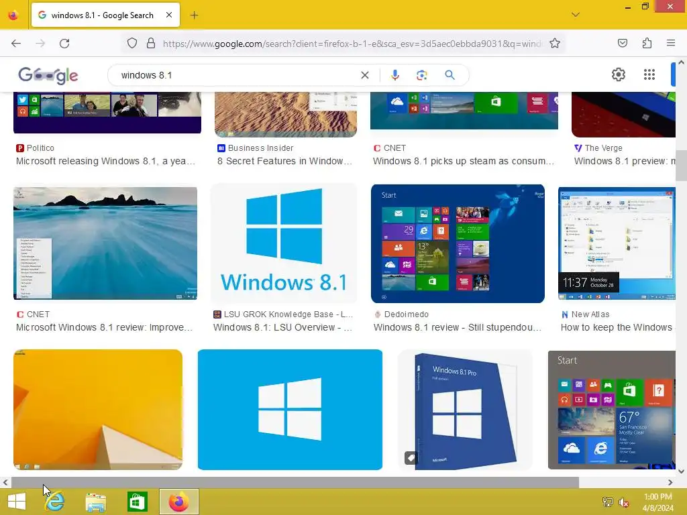Screen dimensions: 687x515
Task: Open the orange default wallpaper thumbnail
Action: click(x=98, y=410)
